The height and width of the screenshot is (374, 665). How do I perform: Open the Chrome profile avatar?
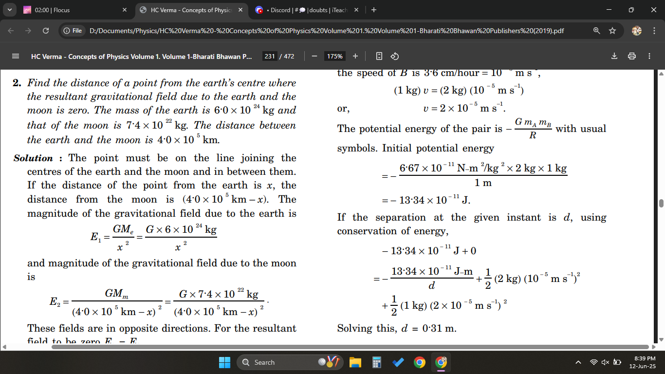point(637,31)
